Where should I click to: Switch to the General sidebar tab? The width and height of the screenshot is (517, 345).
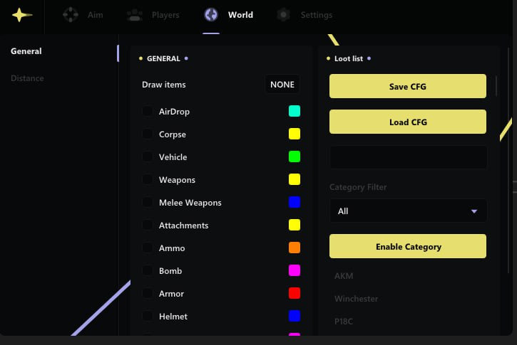[26, 51]
